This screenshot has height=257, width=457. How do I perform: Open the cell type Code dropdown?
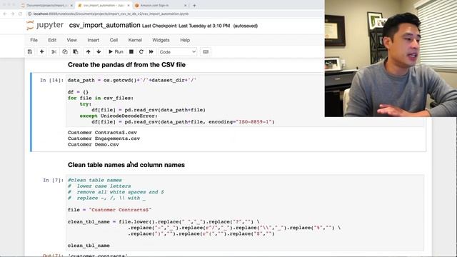pyautogui.click(x=177, y=52)
